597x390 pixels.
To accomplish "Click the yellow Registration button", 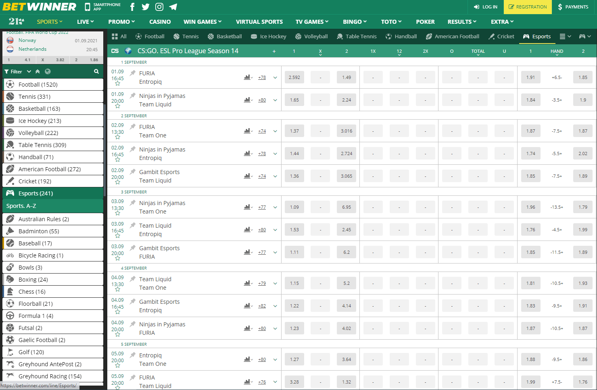I will pos(528,7).
